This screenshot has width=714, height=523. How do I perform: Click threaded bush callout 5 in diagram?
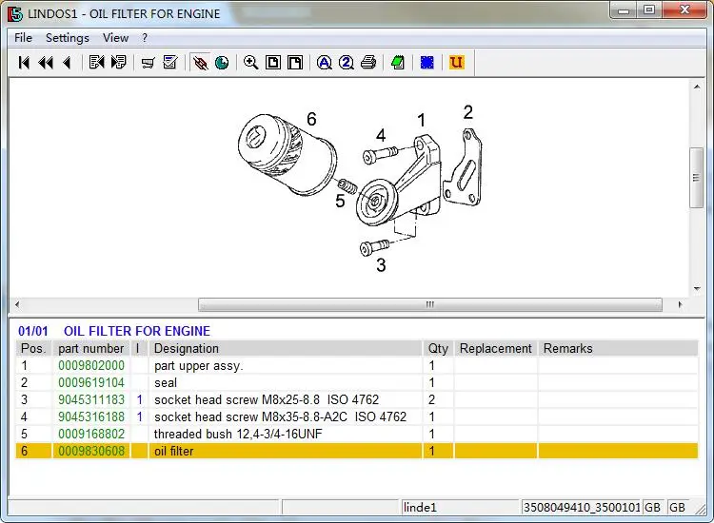point(340,201)
